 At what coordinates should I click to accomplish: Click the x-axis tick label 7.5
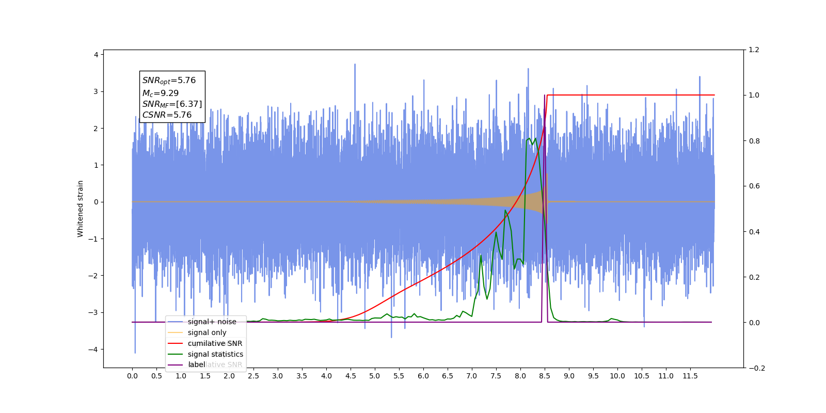(x=496, y=376)
